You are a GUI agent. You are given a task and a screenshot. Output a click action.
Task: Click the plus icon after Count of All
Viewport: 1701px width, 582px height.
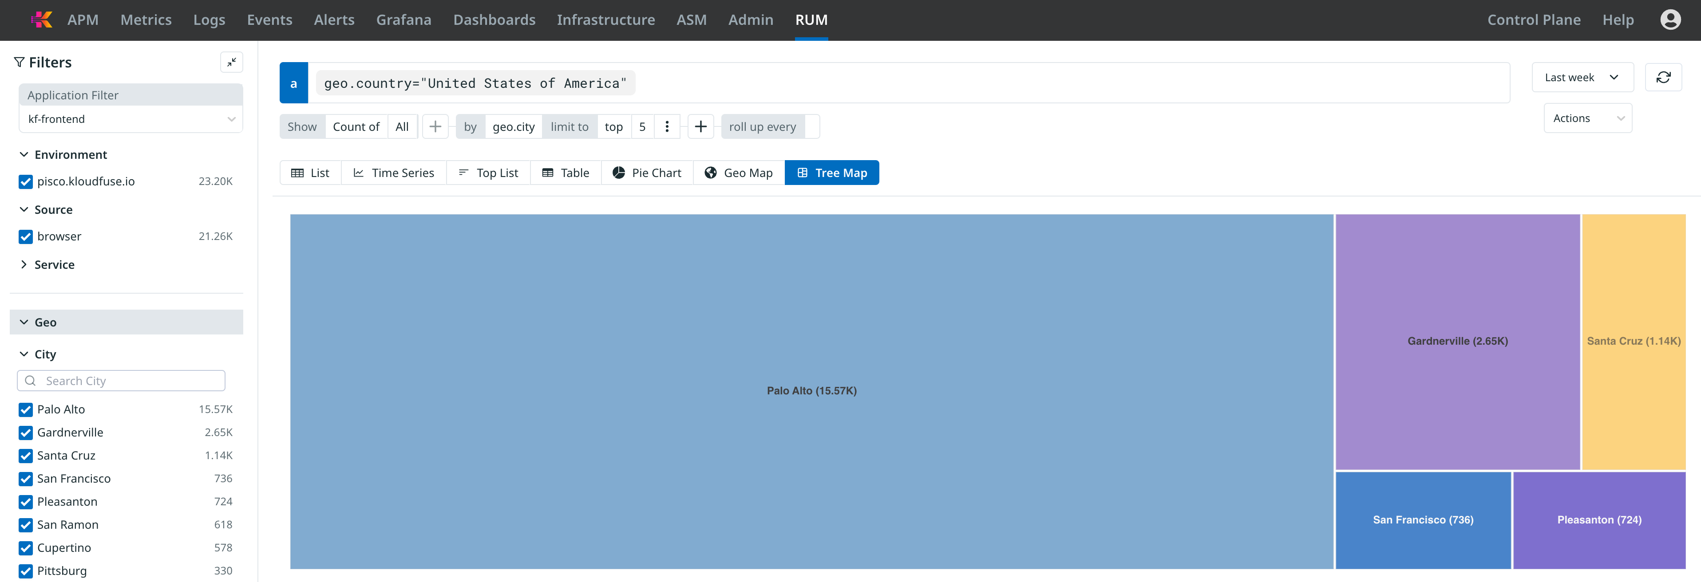click(x=435, y=127)
